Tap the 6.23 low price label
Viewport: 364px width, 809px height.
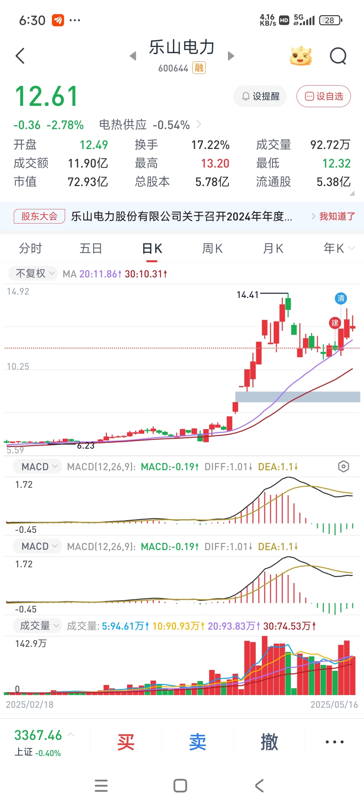click(x=86, y=446)
